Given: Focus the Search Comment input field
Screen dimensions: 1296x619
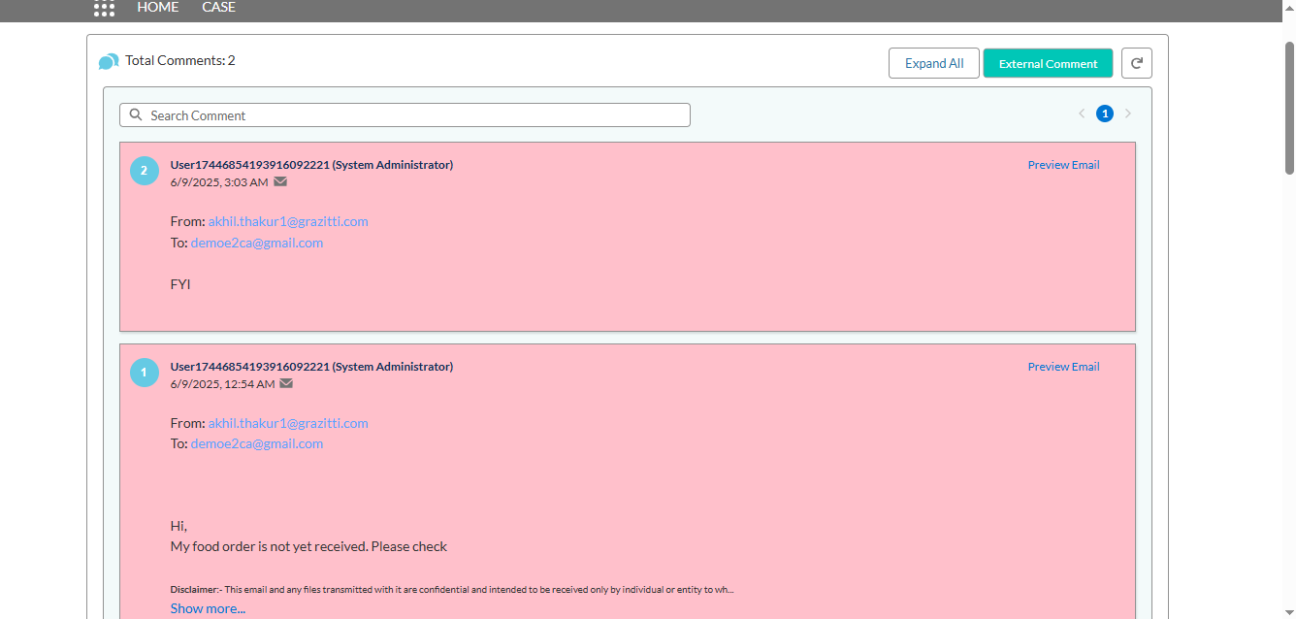Looking at the screenshot, I should (x=417, y=115).
